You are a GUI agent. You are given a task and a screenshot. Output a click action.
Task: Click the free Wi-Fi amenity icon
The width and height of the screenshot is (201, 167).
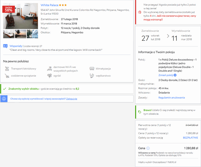49,68
